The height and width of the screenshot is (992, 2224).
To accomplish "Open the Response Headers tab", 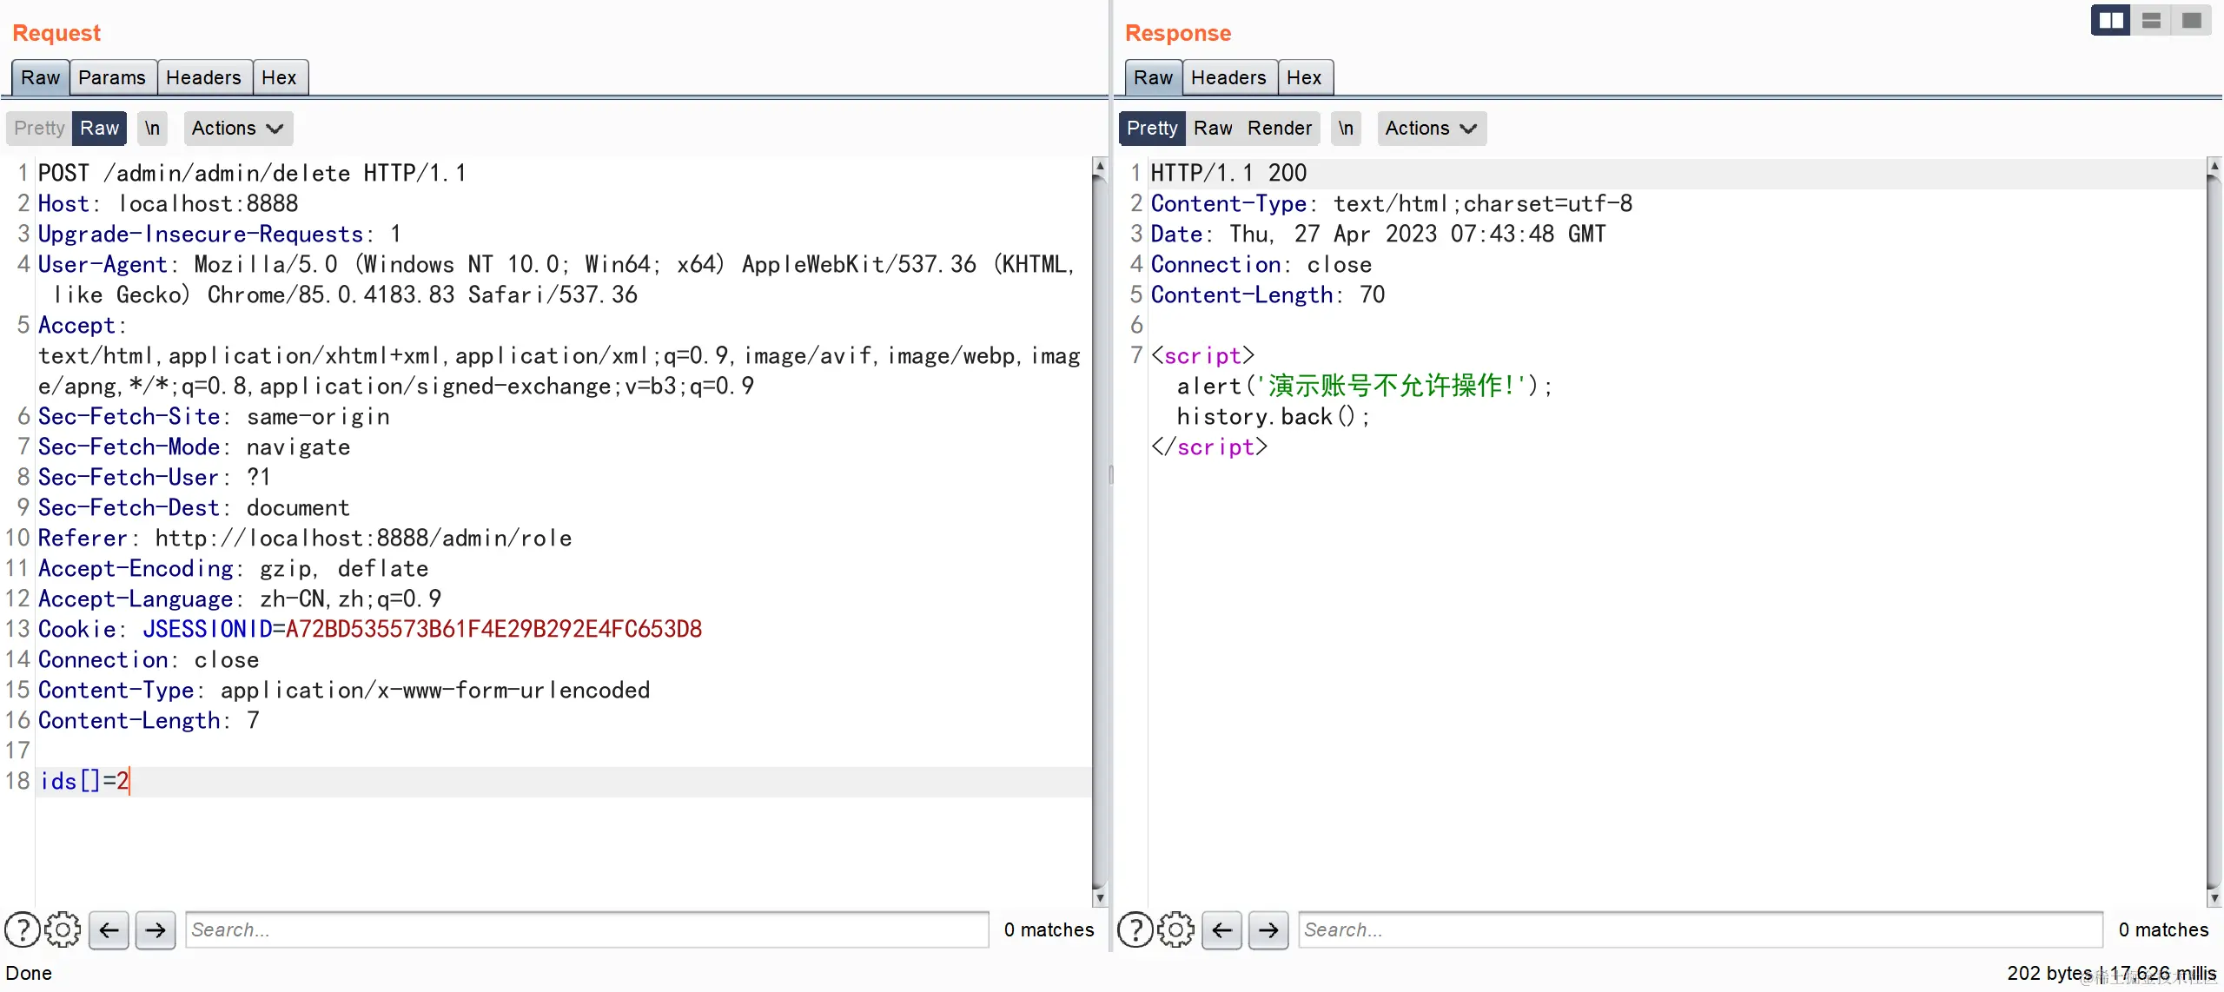I will point(1228,77).
